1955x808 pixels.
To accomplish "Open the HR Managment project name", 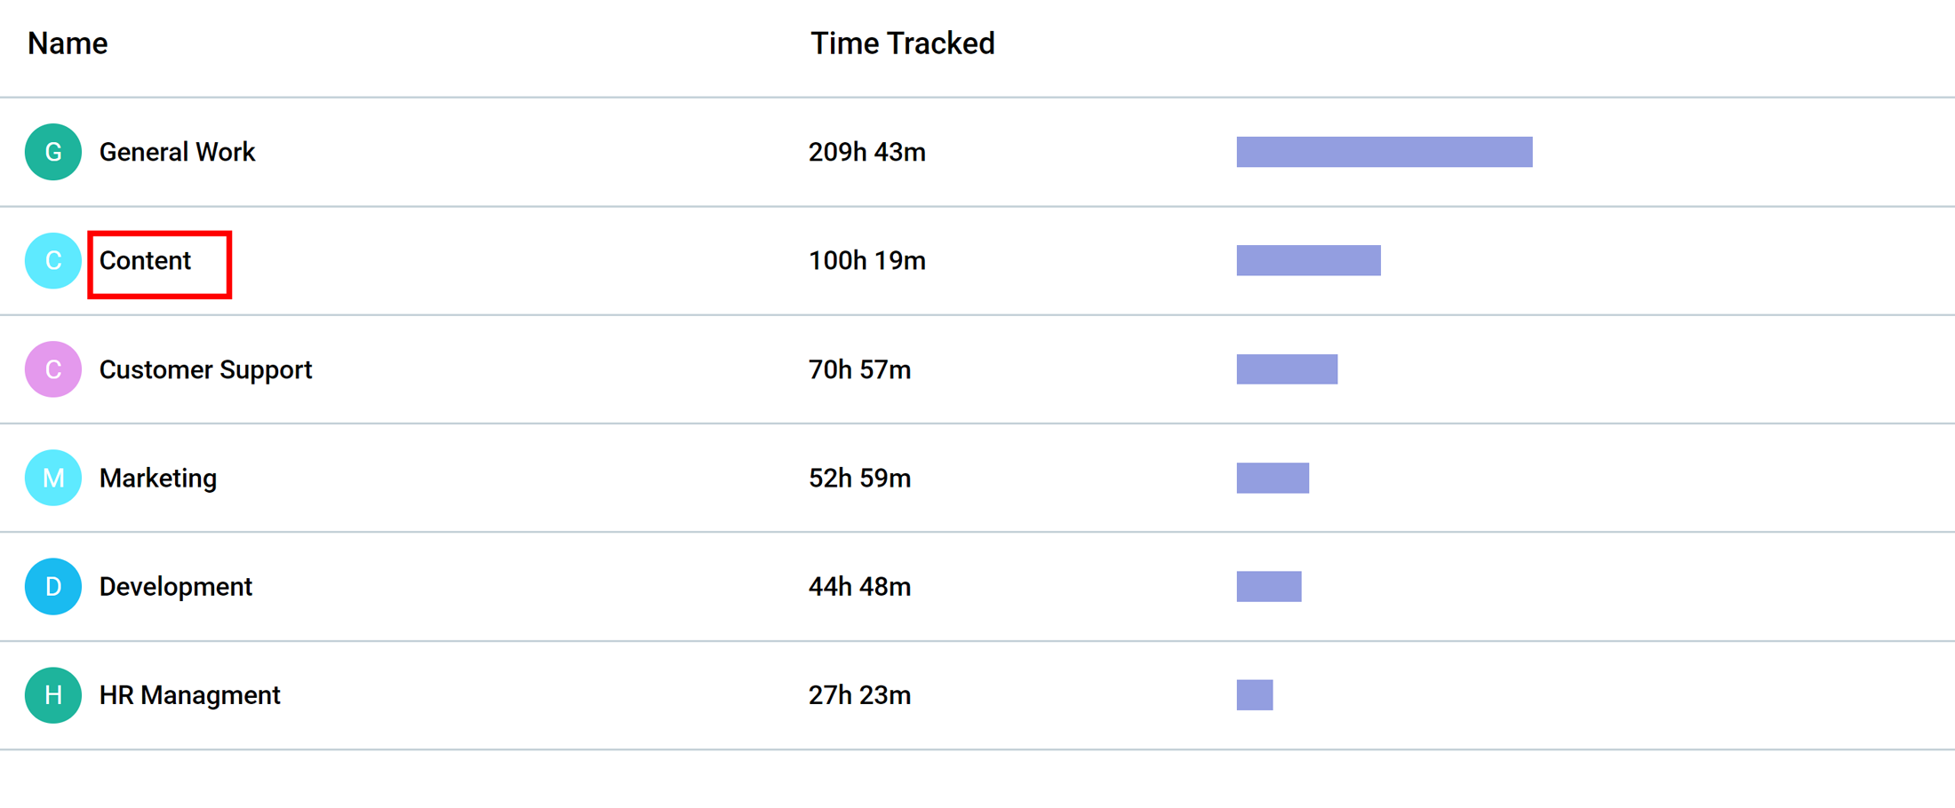I will pyautogui.click(x=189, y=695).
